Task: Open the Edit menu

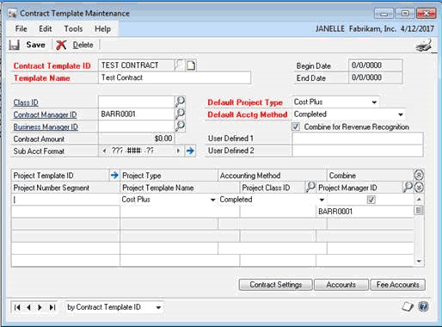Action: click(x=46, y=28)
